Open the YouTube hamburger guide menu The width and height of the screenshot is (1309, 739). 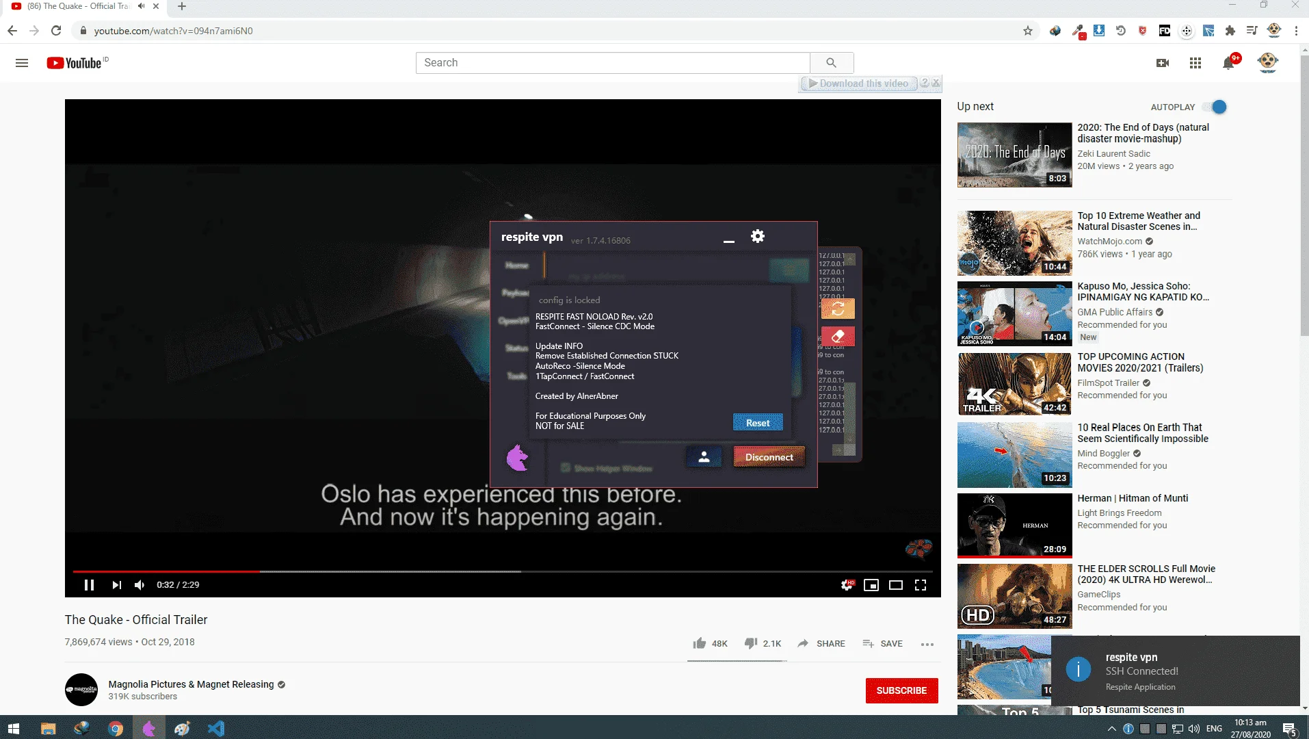click(x=22, y=63)
